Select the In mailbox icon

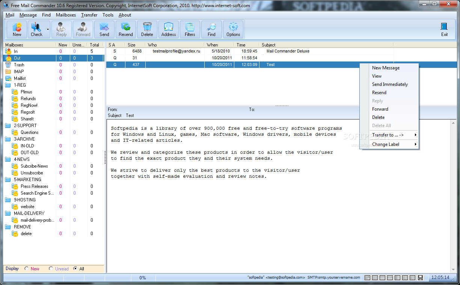click(8, 51)
